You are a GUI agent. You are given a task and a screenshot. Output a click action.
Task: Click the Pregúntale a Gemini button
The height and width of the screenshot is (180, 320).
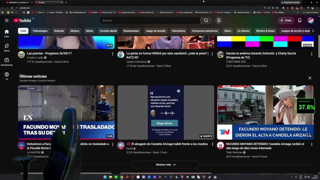coord(290,2)
